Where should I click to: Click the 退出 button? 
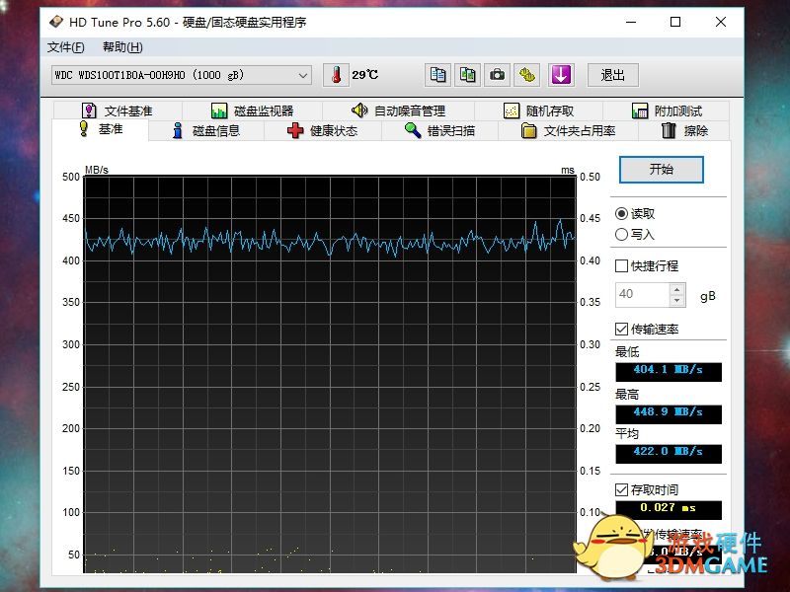(x=613, y=75)
